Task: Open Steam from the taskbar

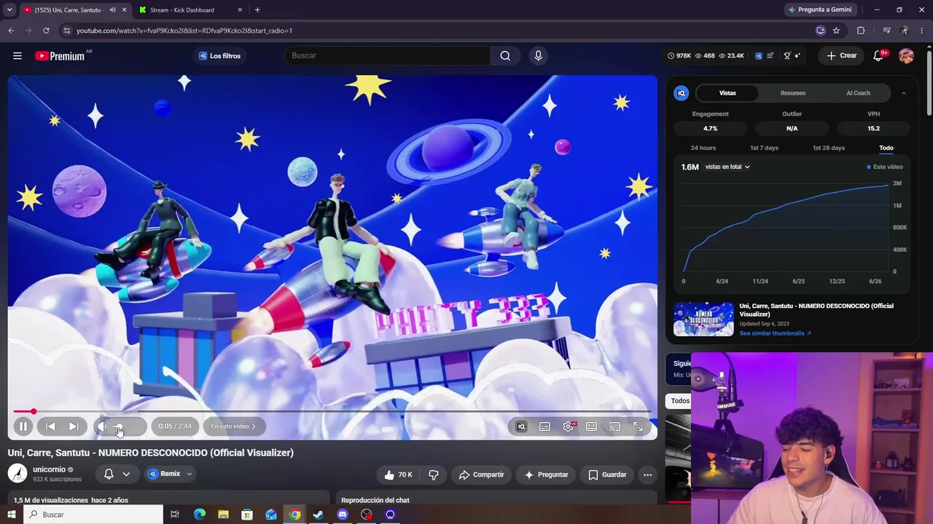Action: point(319,515)
